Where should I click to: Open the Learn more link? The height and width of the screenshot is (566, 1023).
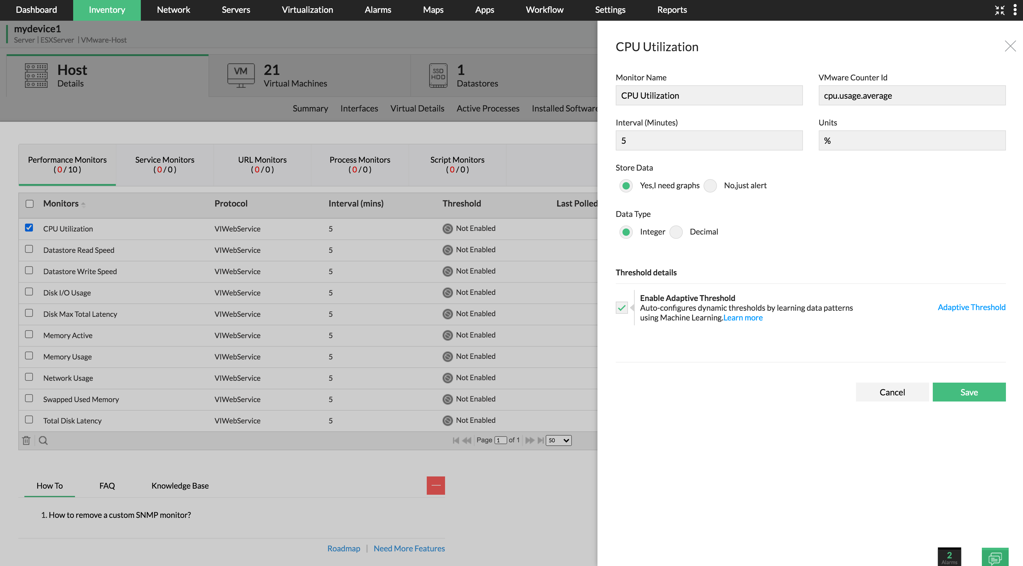point(743,317)
